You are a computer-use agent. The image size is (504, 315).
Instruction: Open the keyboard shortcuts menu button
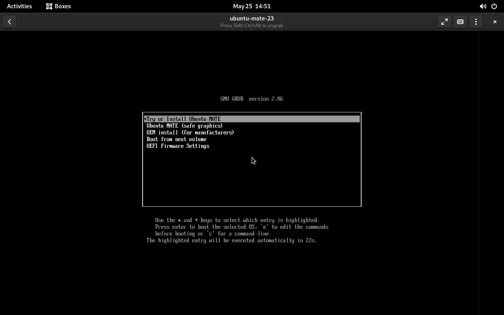[460, 22]
